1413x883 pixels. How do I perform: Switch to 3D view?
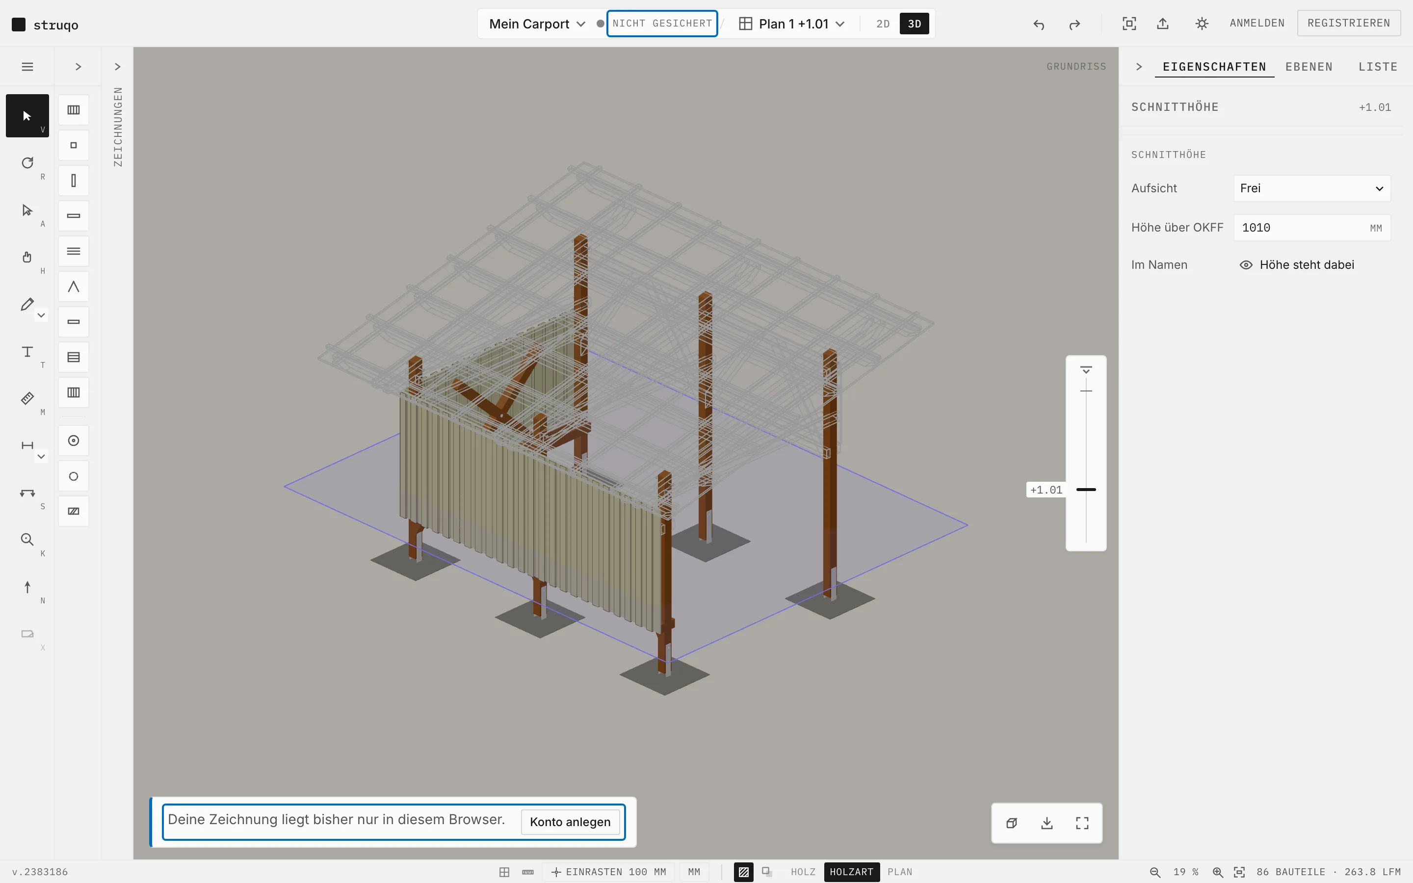915,24
